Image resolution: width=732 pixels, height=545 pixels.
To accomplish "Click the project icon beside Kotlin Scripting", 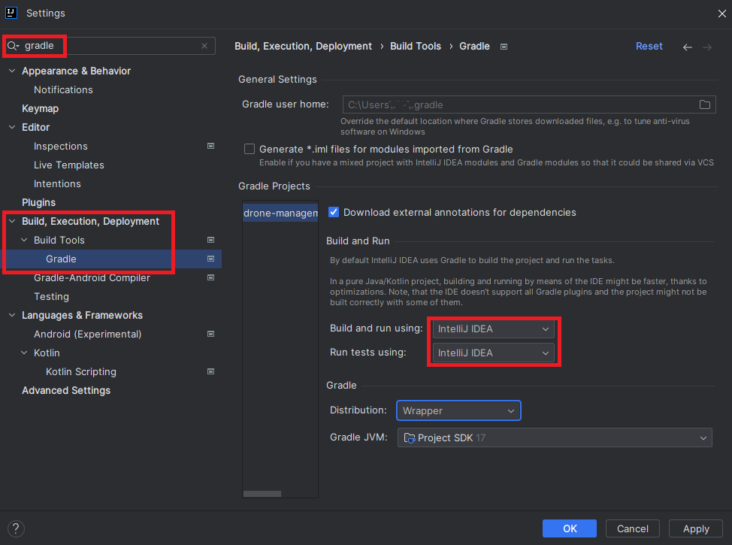I will [210, 371].
